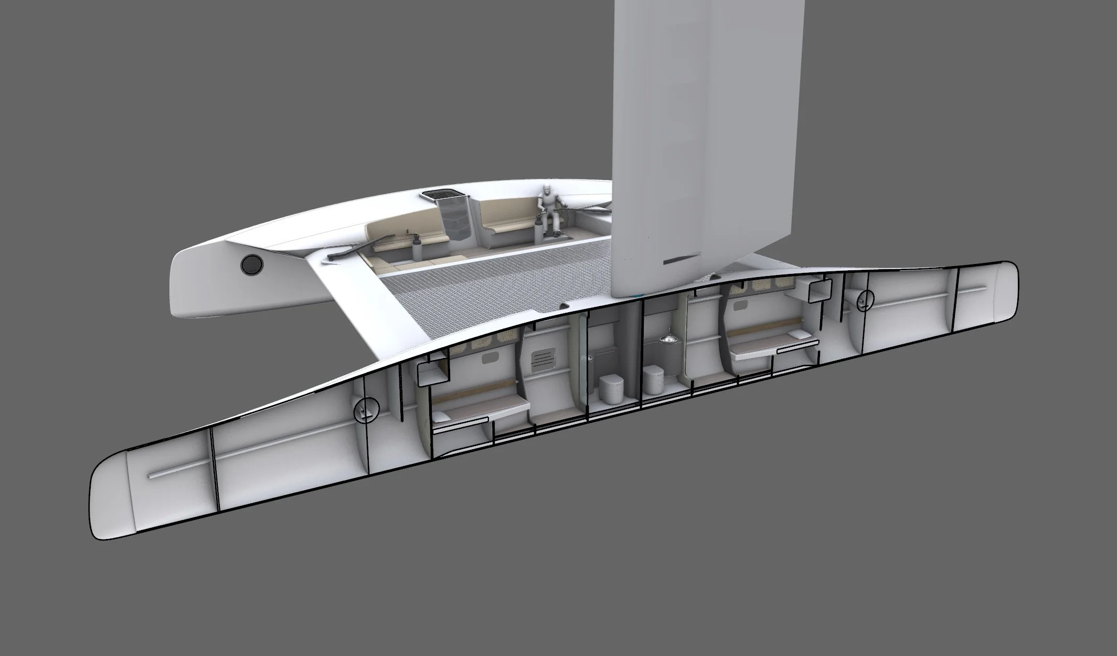Click the pillow on the aft berth
Viewport: 1117px width, 656px height.
coord(442,417)
